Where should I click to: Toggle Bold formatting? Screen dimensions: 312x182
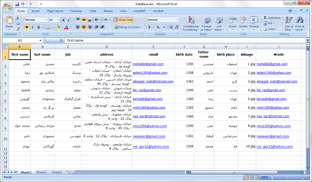(x=27, y=27)
